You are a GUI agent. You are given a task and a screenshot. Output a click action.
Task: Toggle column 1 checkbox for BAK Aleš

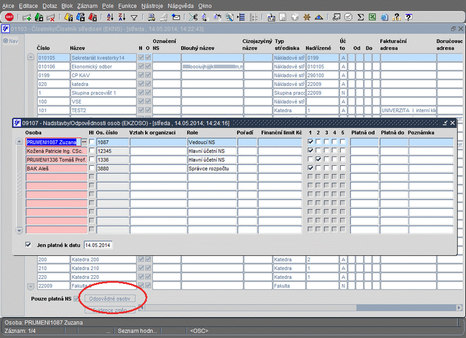coord(310,168)
